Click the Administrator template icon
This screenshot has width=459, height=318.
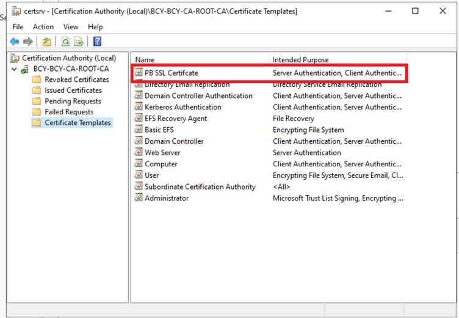tap(139, 198)
